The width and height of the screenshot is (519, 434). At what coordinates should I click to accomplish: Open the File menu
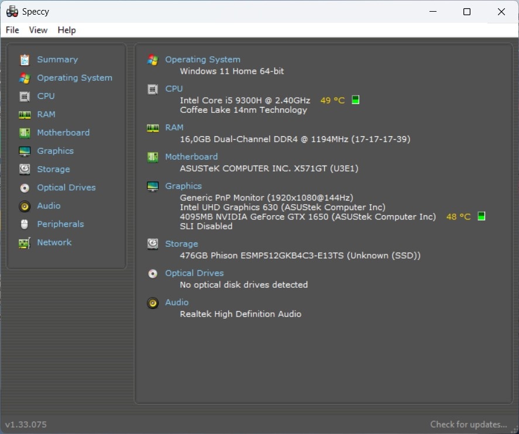click(12, 30)
